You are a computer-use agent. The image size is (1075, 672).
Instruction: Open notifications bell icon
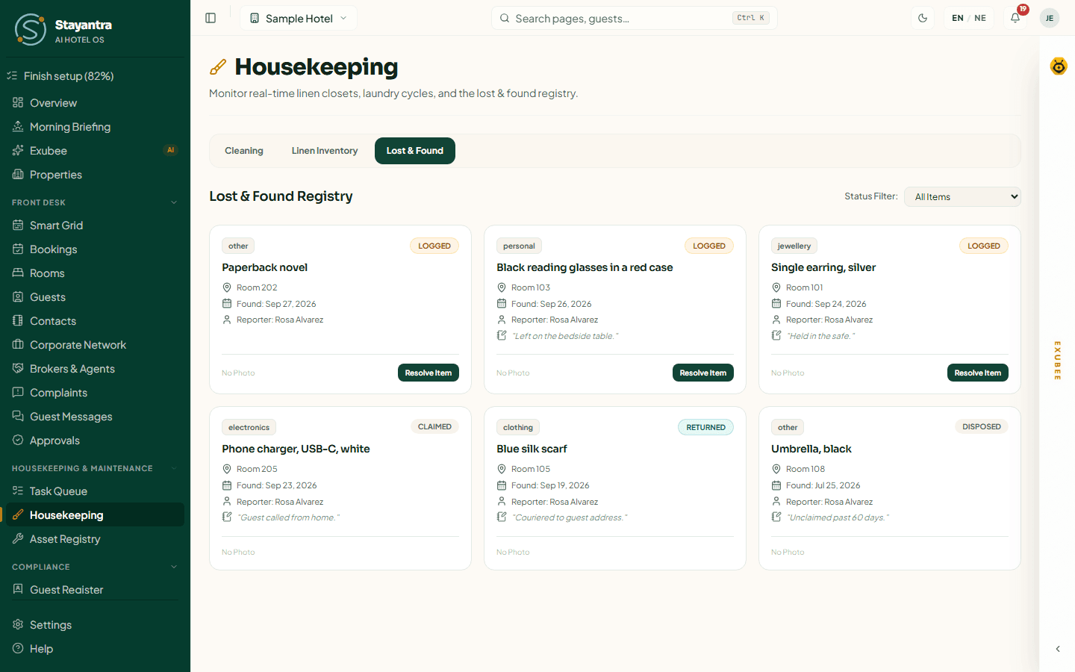point(1015,18)
